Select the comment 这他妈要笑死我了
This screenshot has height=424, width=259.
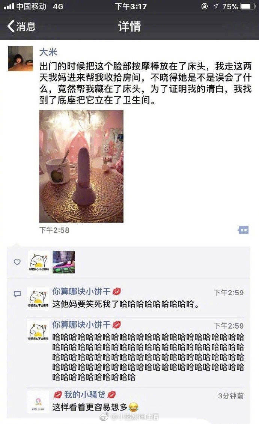coord(126,304)
